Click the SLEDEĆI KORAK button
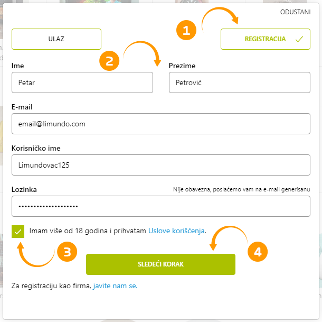This screenshot has height=322, width=322. coord(160,264)
